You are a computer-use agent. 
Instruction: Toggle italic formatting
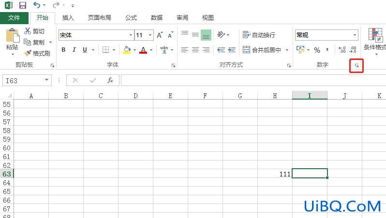[x=74, y=50]
